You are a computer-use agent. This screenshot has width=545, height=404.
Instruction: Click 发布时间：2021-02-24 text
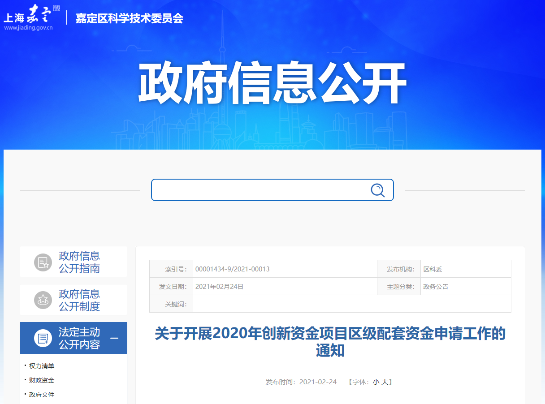tap(301, 382)
